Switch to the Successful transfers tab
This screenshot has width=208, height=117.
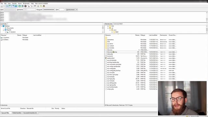(30, 113)
